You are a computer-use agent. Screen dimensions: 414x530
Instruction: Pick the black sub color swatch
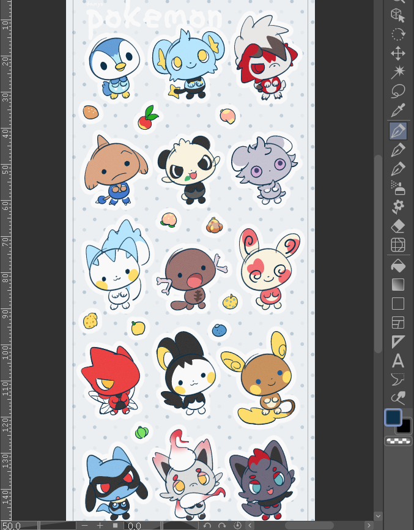click(x=405, y=428)
